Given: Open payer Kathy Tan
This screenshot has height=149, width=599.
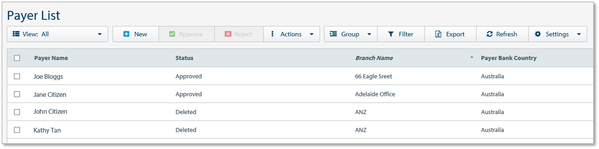Looking at the screenshot, I should 47,130.
